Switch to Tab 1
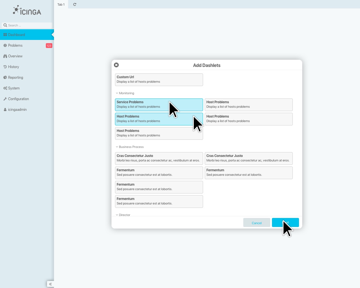360x288 pixels. (x=61, y=4)
